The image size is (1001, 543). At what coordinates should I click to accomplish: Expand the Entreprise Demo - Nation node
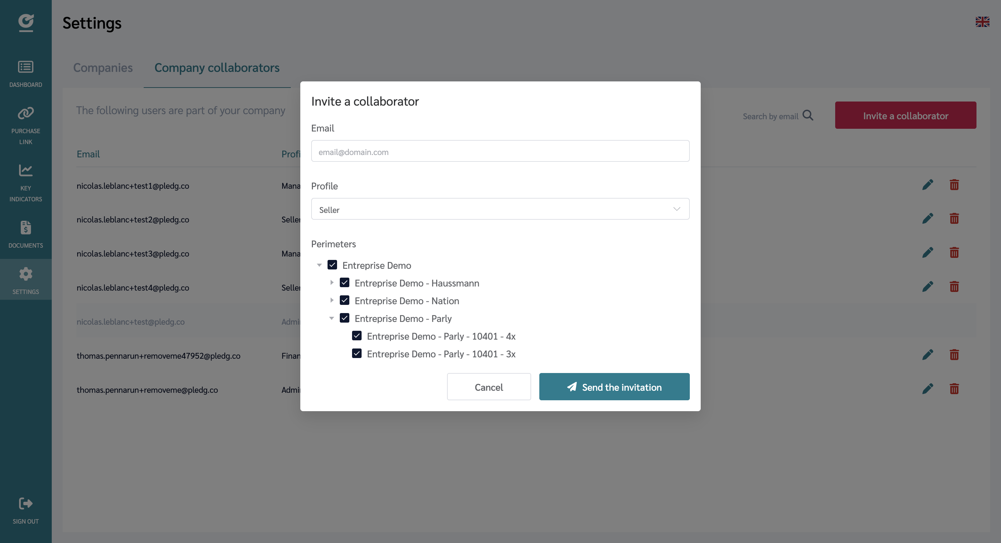pyautogui.click(x=332, y=300)
